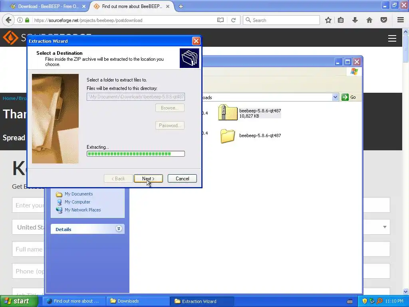Click the Home breadcrumb link on SourceForge
This screenshot has height=307, width=409.
(9, 98)
